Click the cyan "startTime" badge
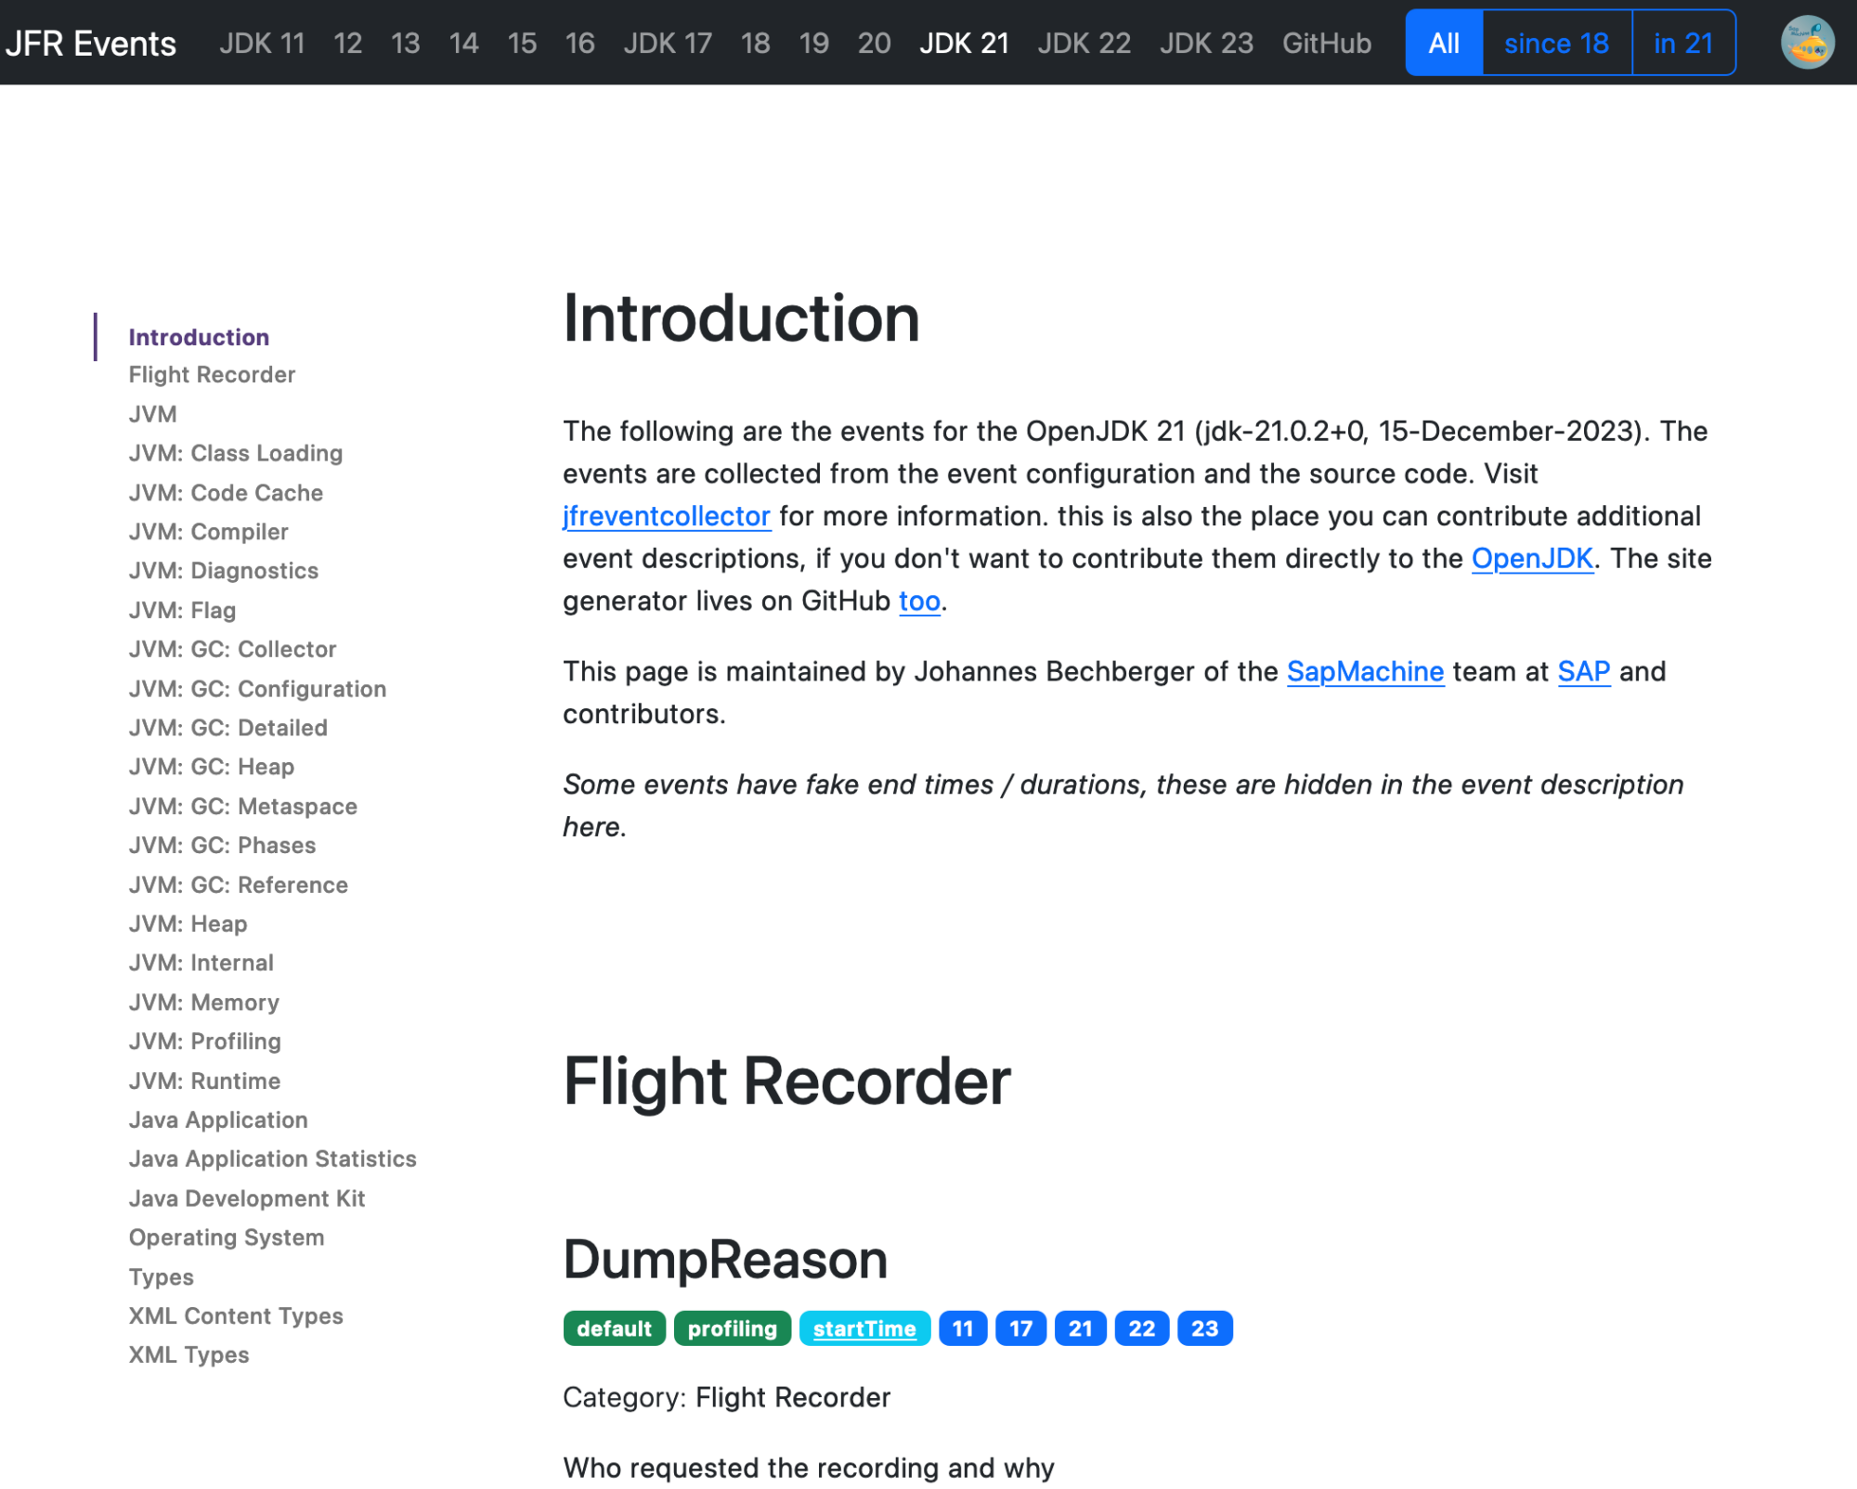Screen dimensions: 1857x1489 (x=864, y=1327)
